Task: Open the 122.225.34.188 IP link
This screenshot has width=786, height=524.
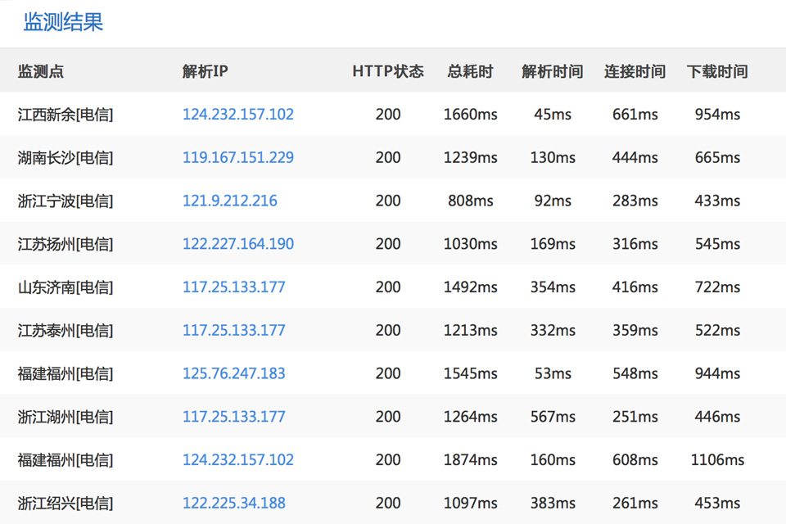Action: (x=233, y=503)
